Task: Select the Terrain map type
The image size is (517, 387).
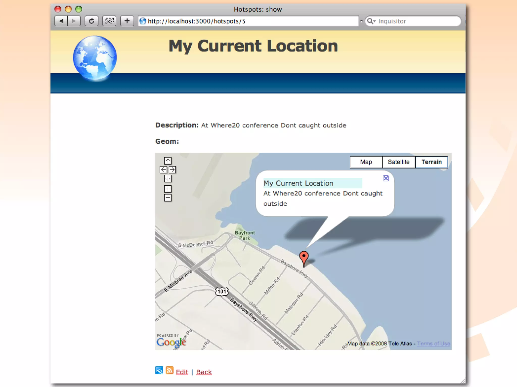Action: click(x=431, y=162)
